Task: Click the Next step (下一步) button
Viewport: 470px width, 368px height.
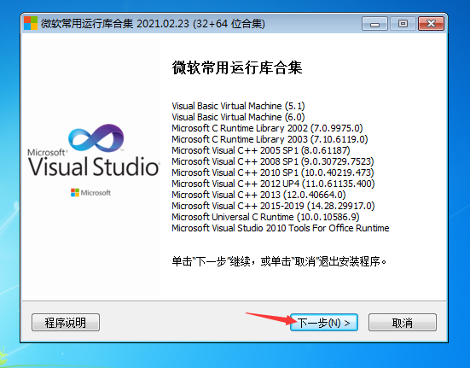Action: tap(324, 323)
